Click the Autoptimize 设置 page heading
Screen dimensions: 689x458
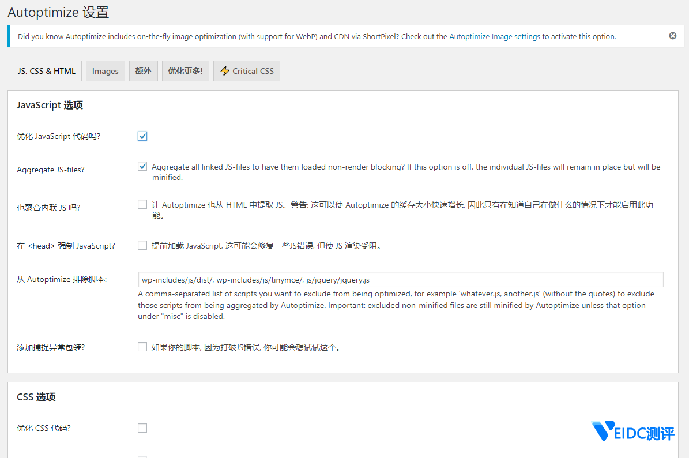58,12
